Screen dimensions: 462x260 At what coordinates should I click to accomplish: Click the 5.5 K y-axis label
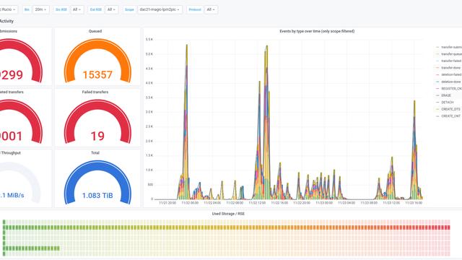click(149, 40)
